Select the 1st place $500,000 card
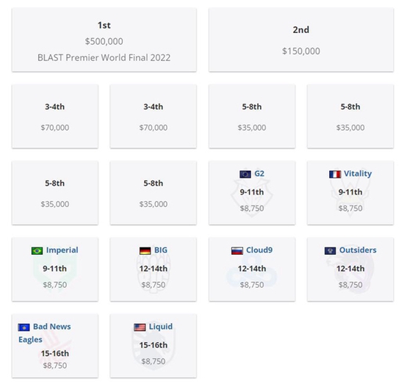Screen dimensions: 404x384 pyautogui.click(x=104, y=40)
